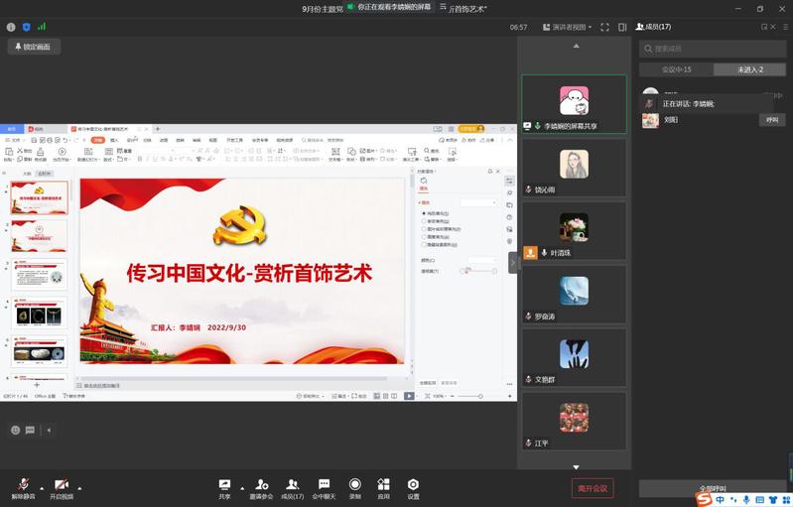This screenshot has width=793, height=507.
Task: Close the members panel with the X icon
Action: 773,27
